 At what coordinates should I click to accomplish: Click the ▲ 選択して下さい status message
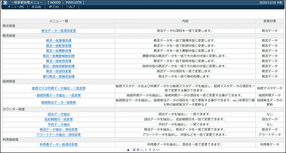click(143, 150)
